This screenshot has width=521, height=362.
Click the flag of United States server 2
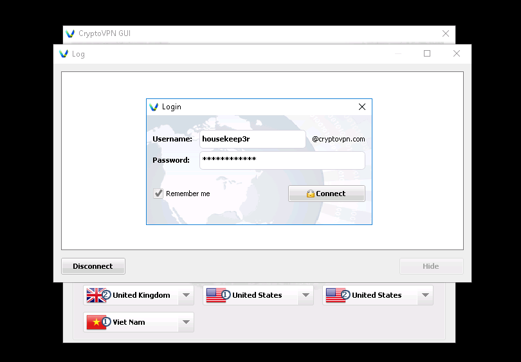click(x=336, y=295)
